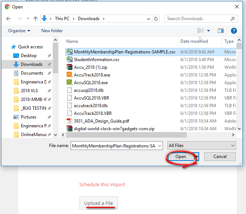246x214 pixels.
Task: Sort files by Date modified column
Action: [x=194, y=41]
